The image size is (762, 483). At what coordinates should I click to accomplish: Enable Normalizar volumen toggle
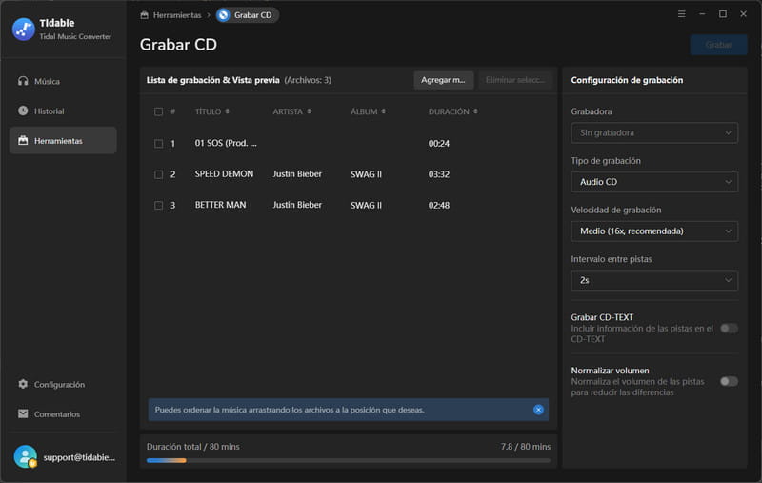click(x=729, y=381)
